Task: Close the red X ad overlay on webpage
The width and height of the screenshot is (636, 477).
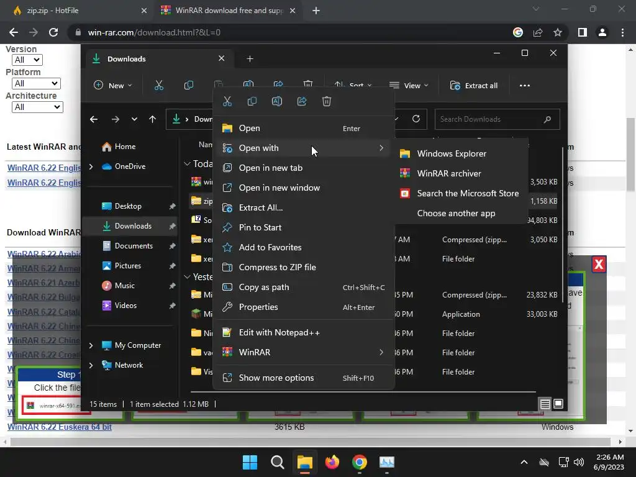Action: [599, 265]
